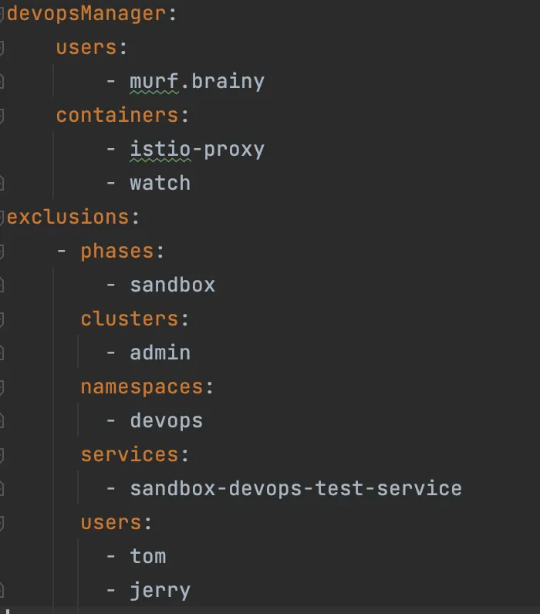This screenshot has height=614, width=540.
Task: Fold the phases section in gutter
Action: 2,251
